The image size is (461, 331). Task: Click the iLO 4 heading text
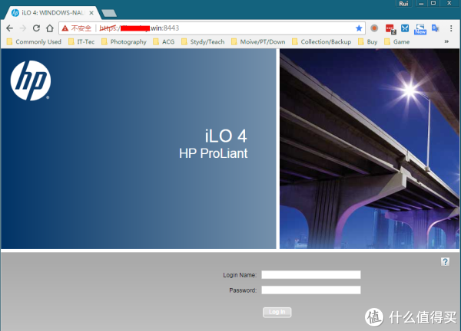coord(226,136)
